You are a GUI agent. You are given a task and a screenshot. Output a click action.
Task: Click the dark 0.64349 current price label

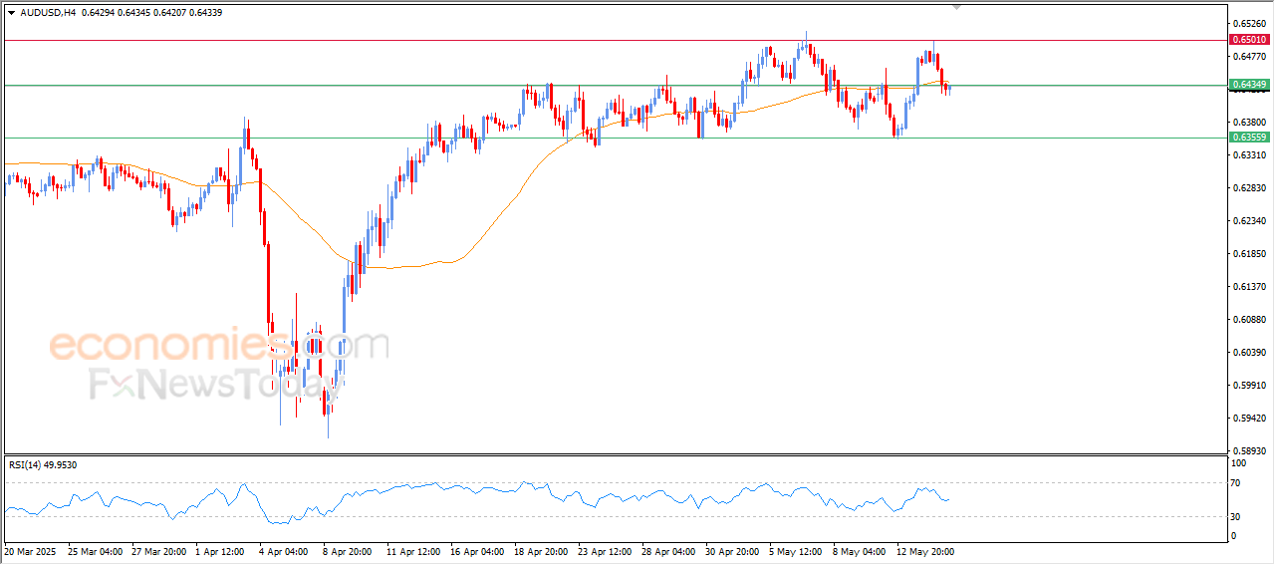[1249, 85]
